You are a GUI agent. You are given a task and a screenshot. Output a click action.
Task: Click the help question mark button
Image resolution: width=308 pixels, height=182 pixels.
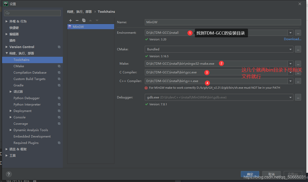point(9,174)
